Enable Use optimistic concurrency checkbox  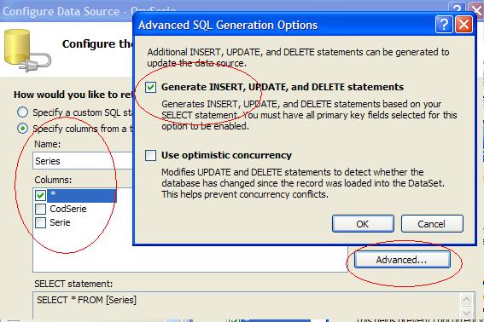(150, 155)
